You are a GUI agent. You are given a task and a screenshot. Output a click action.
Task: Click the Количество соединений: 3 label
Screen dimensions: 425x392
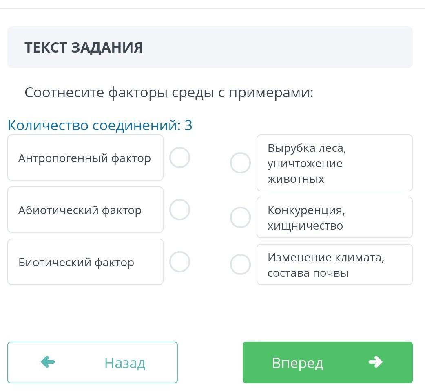[100, 125]
